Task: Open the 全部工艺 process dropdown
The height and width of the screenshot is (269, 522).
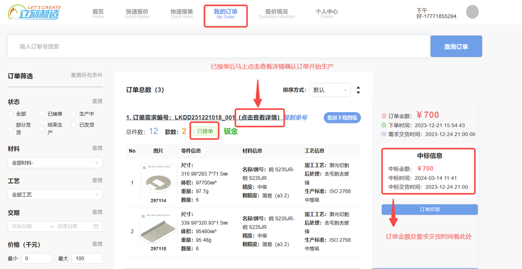Action: point(55,194)
